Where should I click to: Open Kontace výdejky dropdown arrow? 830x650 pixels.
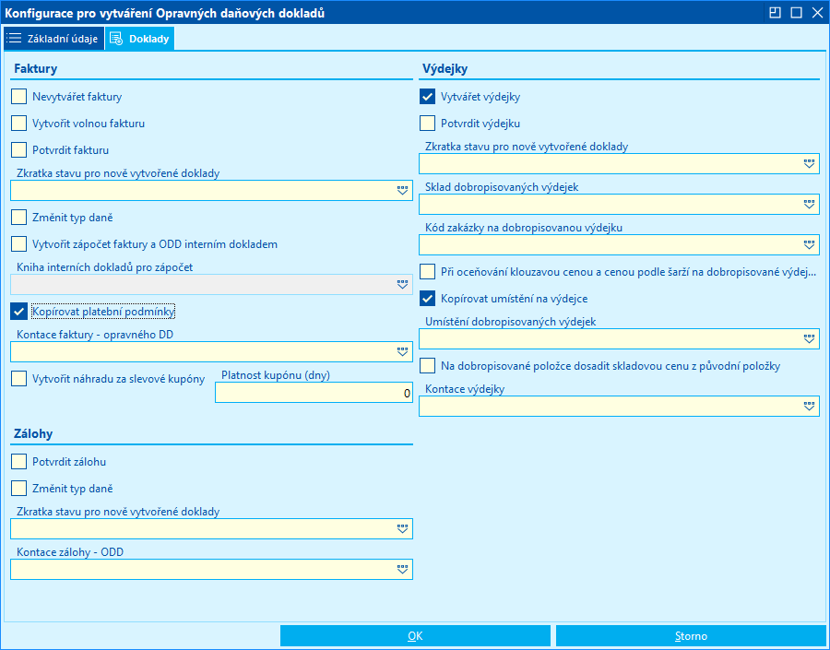[x=809, y=406]
